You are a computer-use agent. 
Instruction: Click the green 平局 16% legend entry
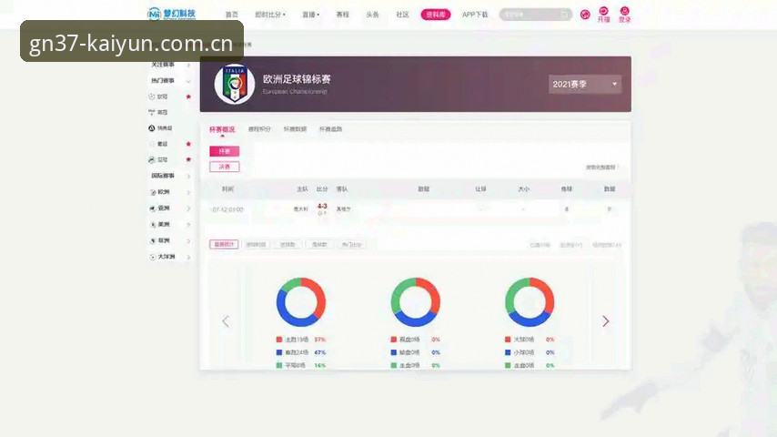(301, 366)
